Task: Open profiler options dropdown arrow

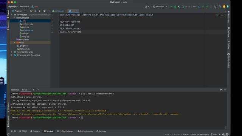Action: coord(186,7)
